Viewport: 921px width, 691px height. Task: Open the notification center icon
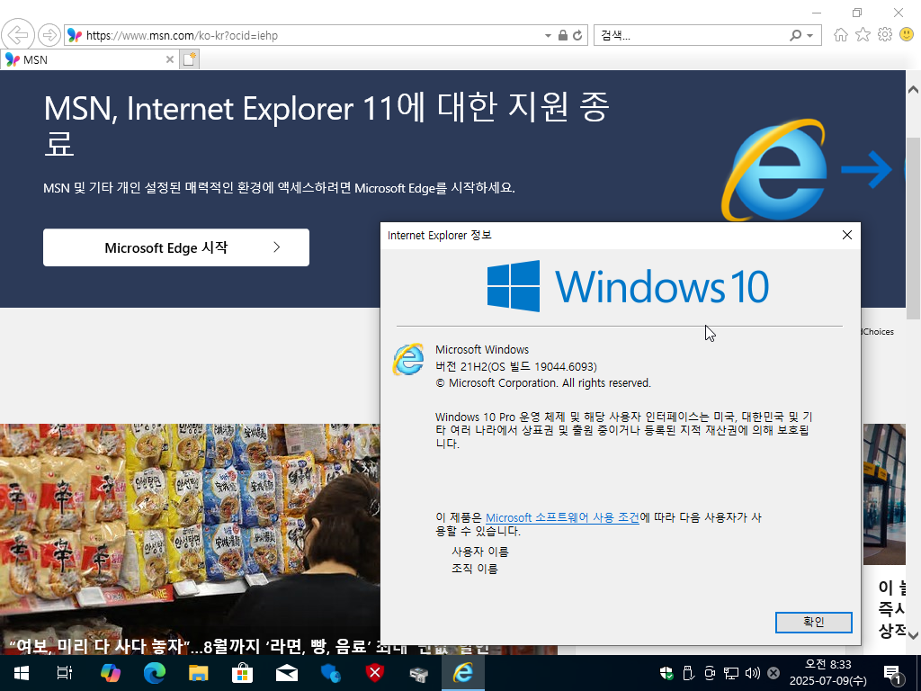pyautogui.click(x=893, y=673)
